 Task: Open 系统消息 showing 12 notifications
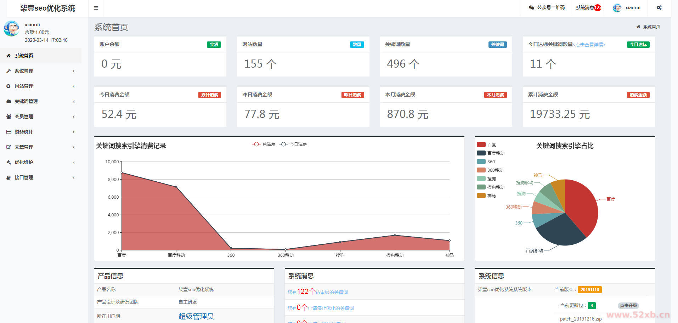(x=587, y=7)
